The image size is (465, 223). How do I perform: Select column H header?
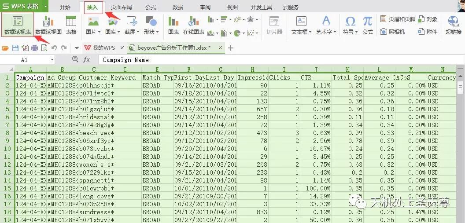[x=253, y=69]
